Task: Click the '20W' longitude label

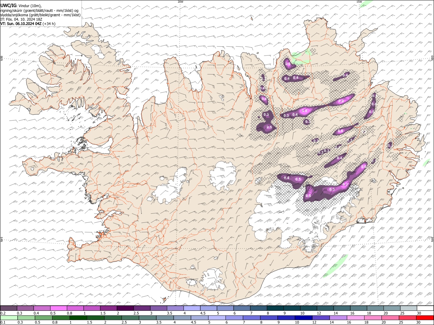Action: point(180,2)
